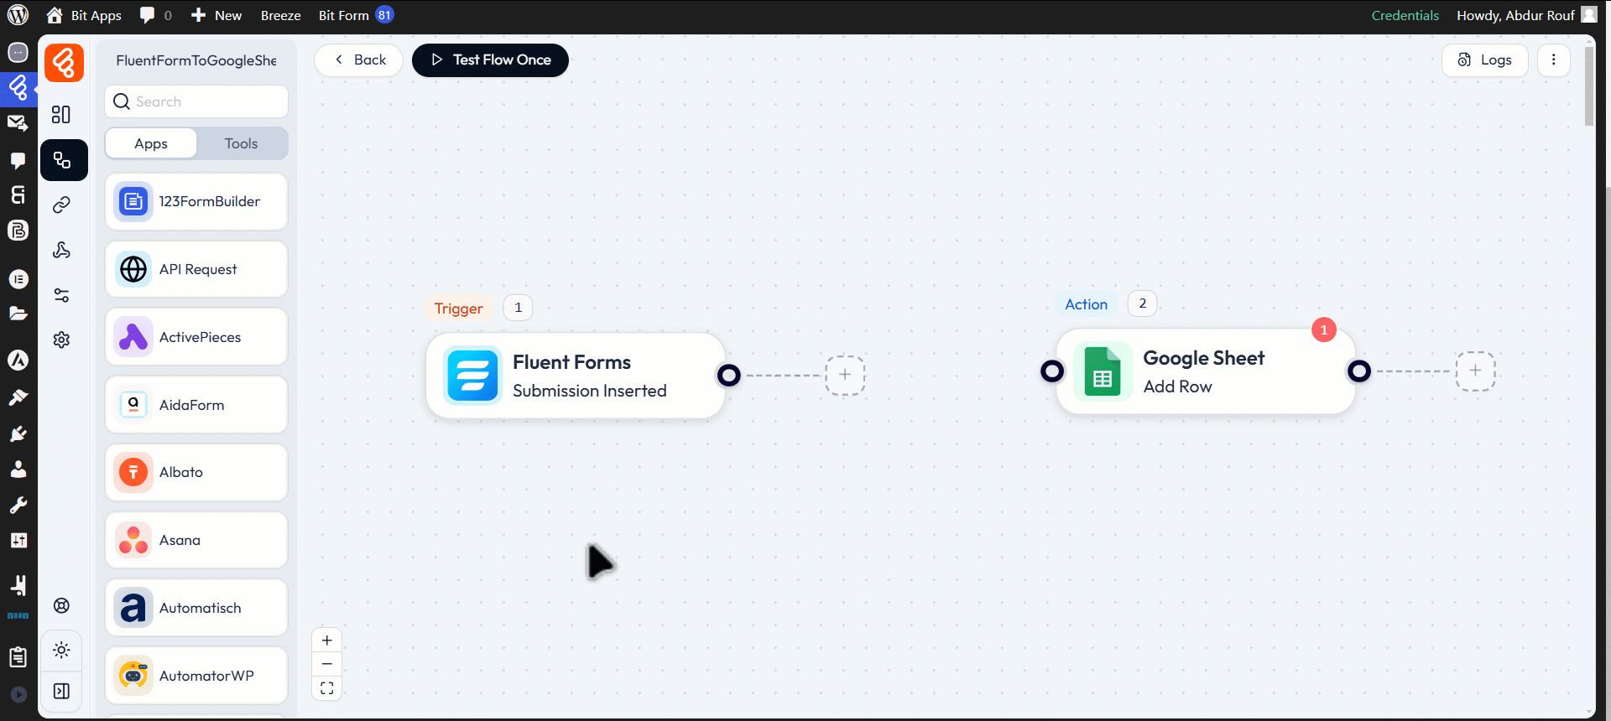This screenshot has width=1611, height=721.
Task: Click the orange Bit Flows logo
Action: (x=64, y=63)
